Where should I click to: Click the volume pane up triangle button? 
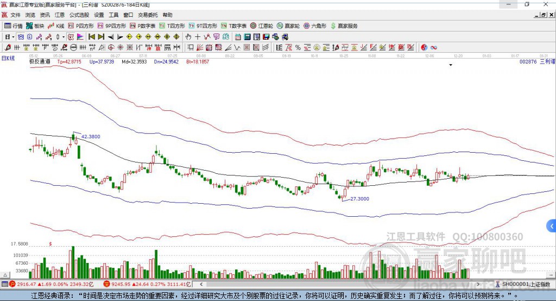tap(5, 275)
